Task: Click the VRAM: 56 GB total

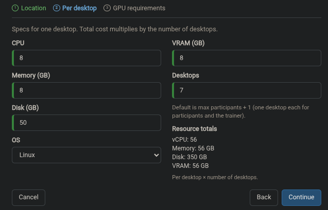Action: click(191, 166)
